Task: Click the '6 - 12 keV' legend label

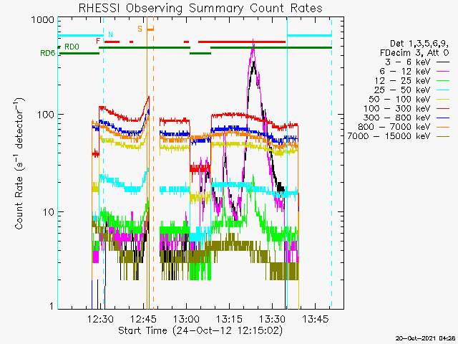Action: tap(405, 72)
